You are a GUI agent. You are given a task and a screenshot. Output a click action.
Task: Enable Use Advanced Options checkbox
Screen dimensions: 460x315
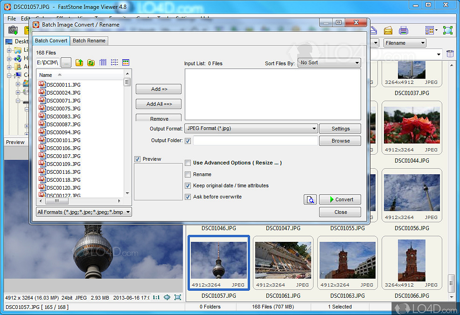click(x=188, y=163)
